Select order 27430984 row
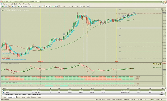 click(x=83, y=90)
